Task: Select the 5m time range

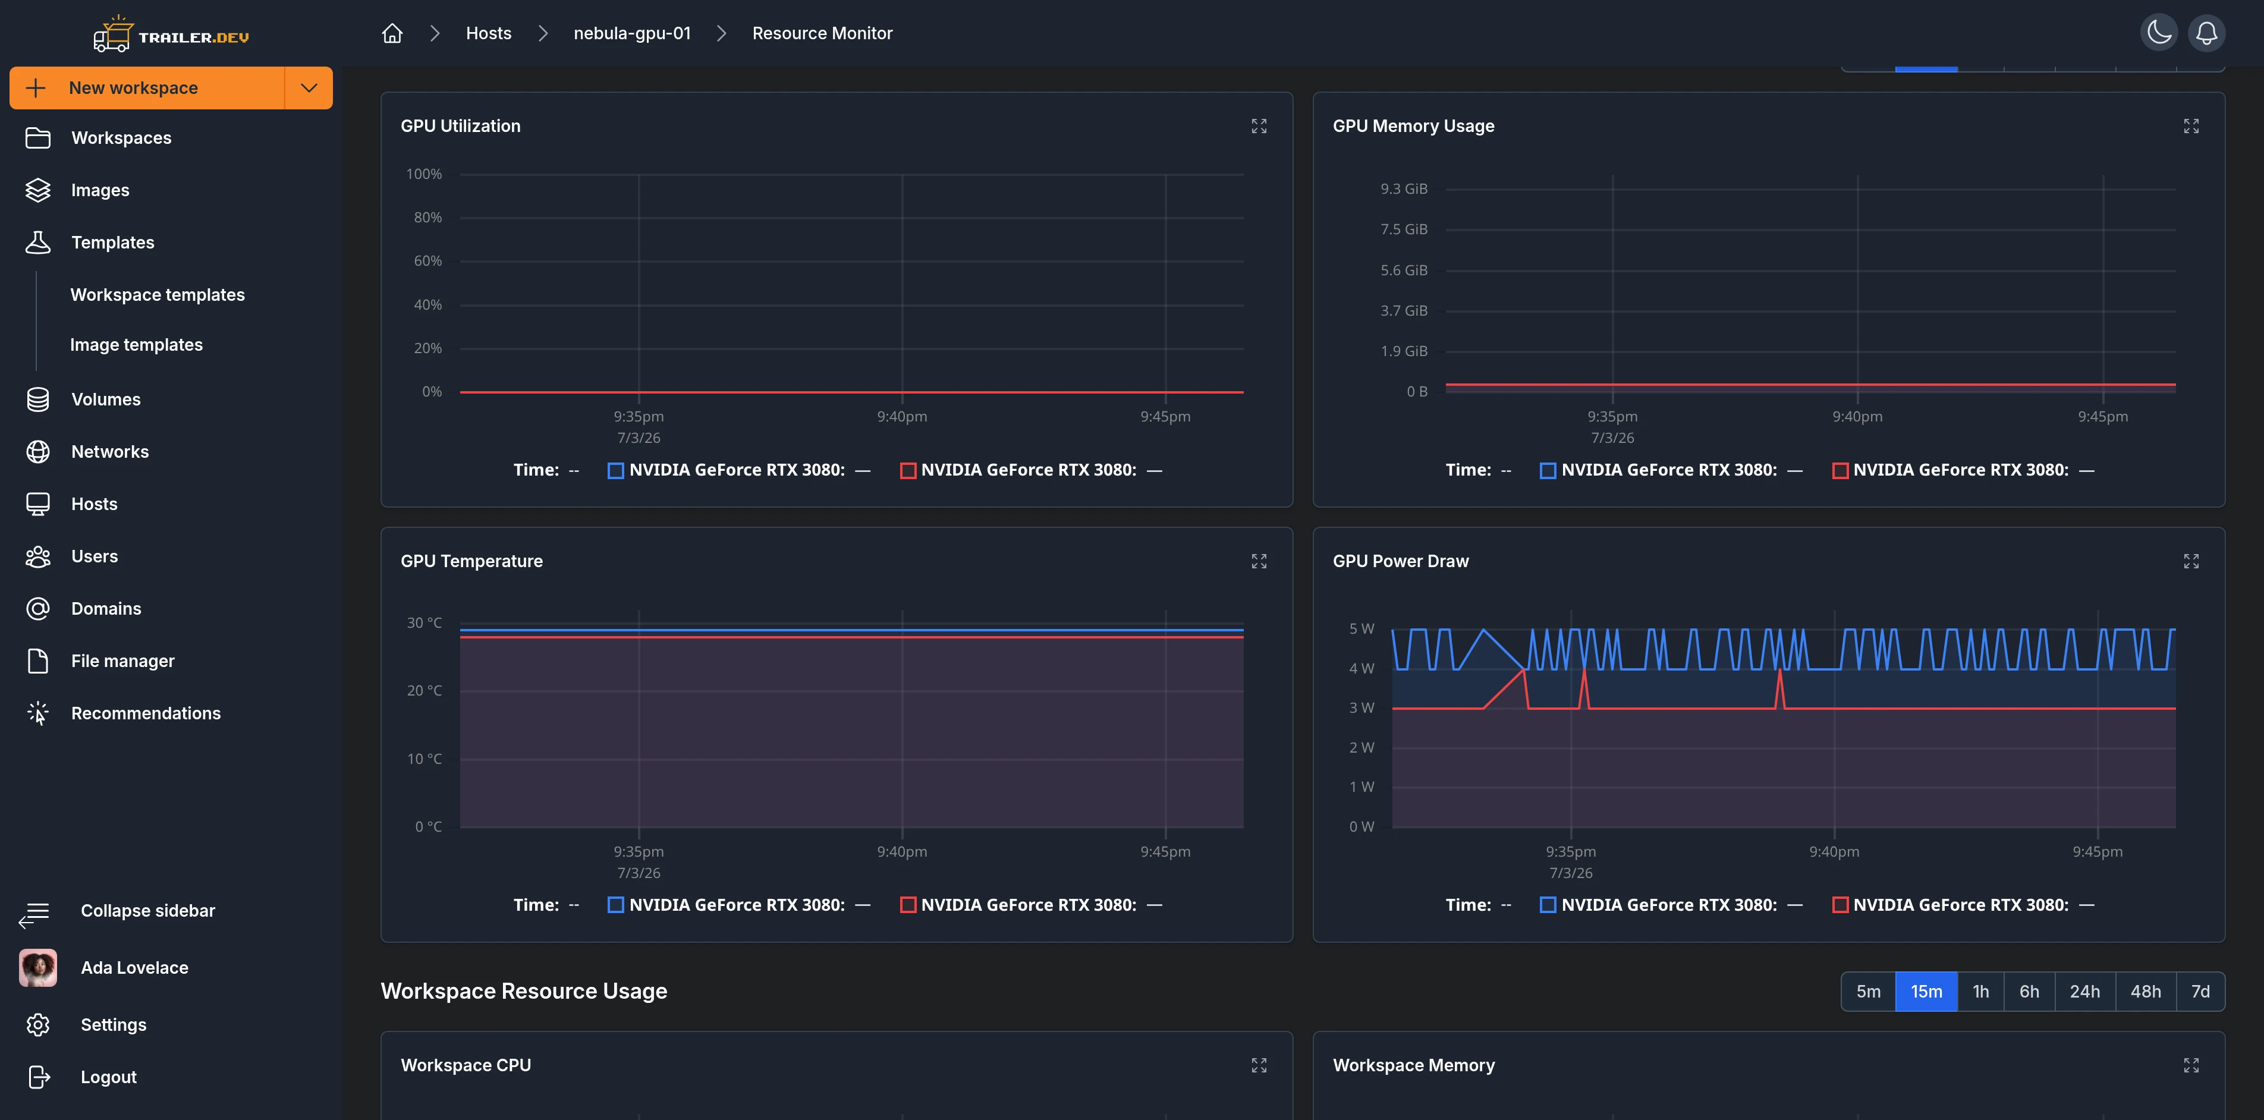Action: click(x=1869, y=992)
